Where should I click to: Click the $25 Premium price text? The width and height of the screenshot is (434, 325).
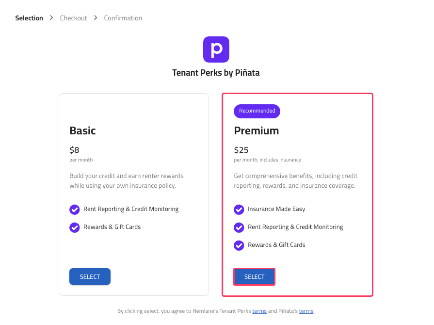pyautogui.click(x=241, y=150)
